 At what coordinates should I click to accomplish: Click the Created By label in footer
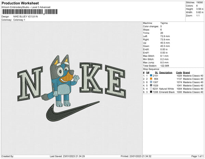click(8, 156)
